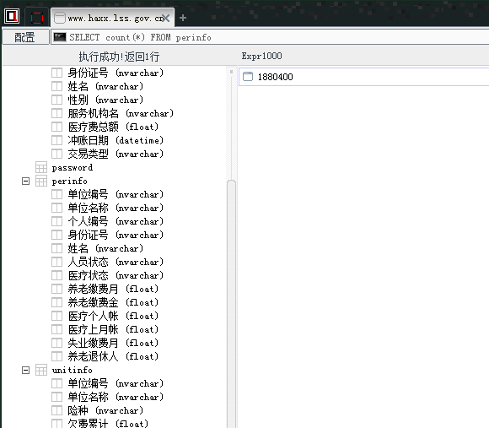Click the white square icon at top-left
489x428 pixels.
(12, 16)
